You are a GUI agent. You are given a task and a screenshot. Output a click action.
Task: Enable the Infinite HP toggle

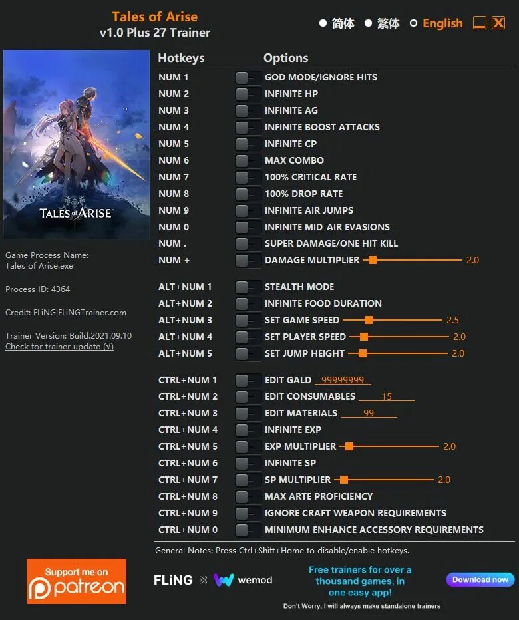coord(248,94)
